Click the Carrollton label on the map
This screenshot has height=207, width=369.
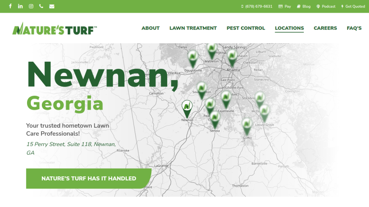click(156, 93)
